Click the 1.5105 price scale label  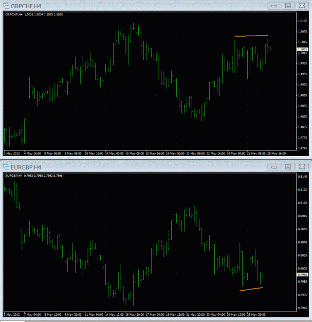coord(303,21)
